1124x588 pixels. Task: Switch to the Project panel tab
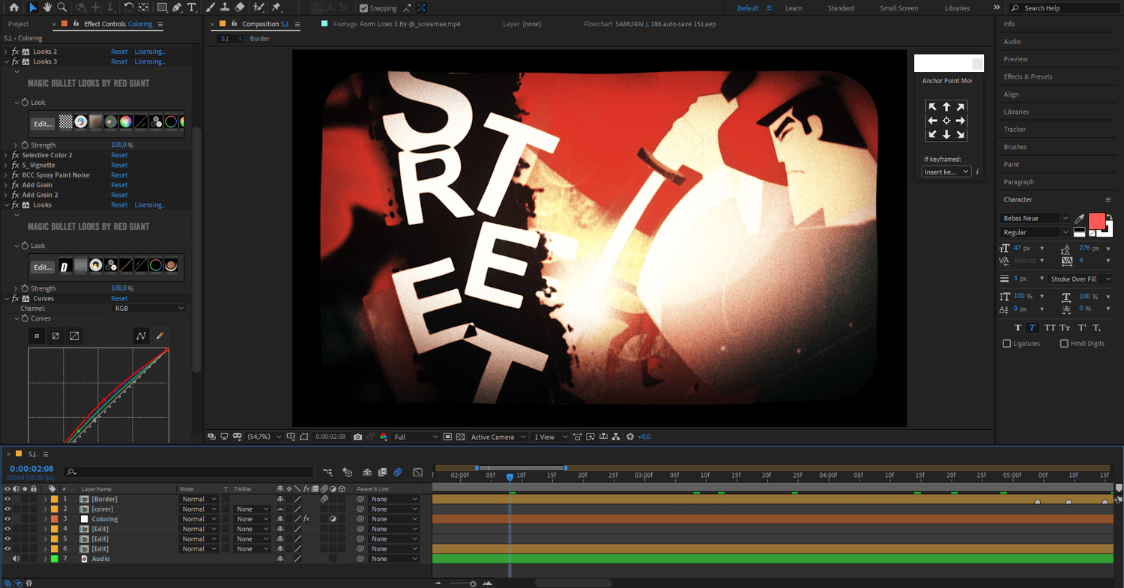click(x=18, y=24)
